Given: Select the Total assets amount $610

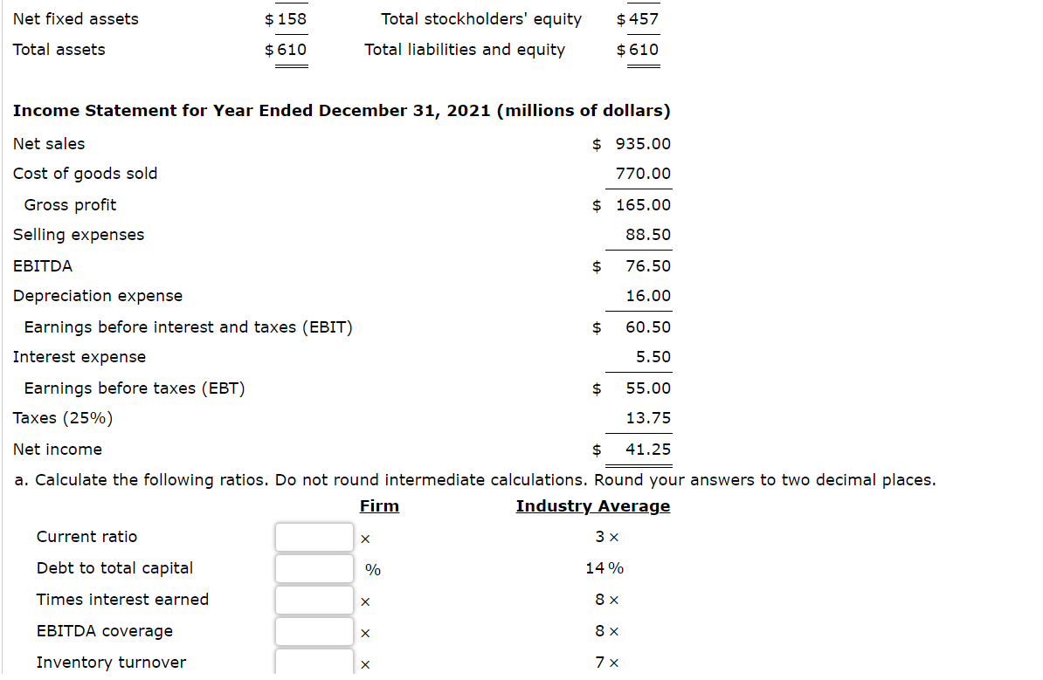Looking at the screenshot, I should click(286, 50).
